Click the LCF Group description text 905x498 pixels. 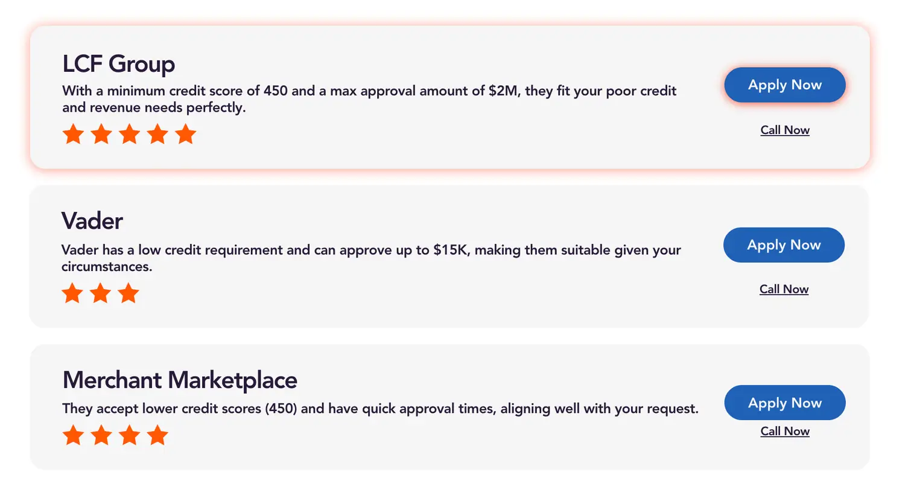369,99
